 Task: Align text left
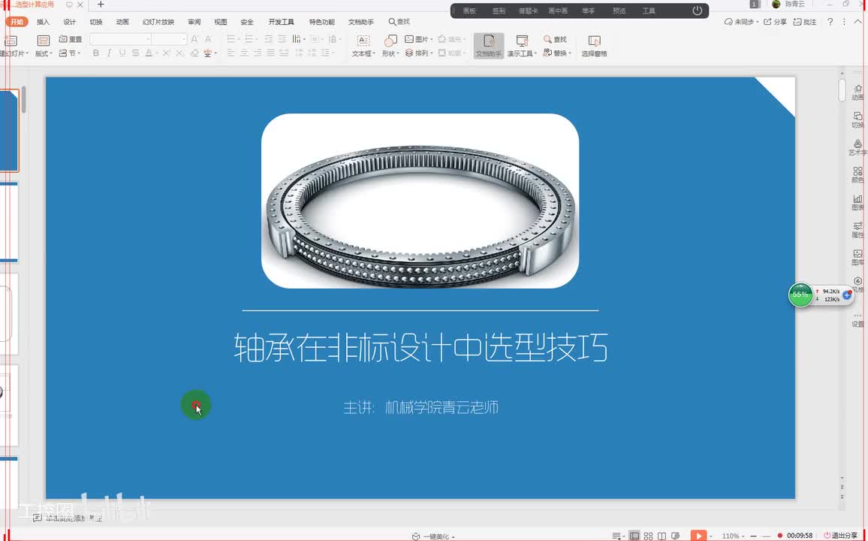coord(231,53)
